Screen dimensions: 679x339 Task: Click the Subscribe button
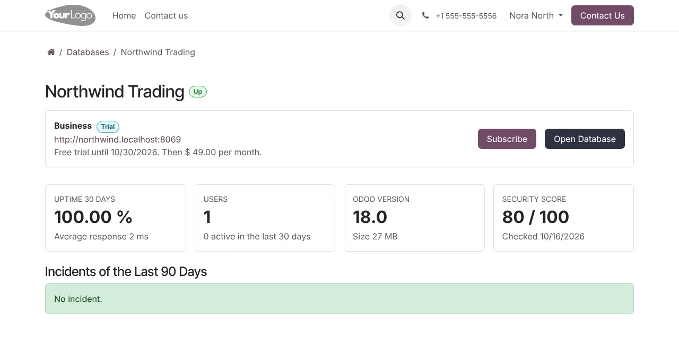tap(507, 139)
